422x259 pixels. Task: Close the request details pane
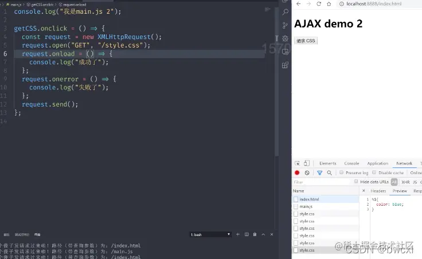[364, 191]
